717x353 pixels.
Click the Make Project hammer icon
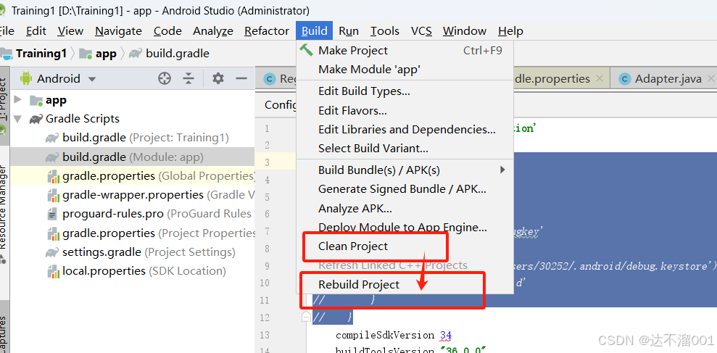(x=307, y=50)
